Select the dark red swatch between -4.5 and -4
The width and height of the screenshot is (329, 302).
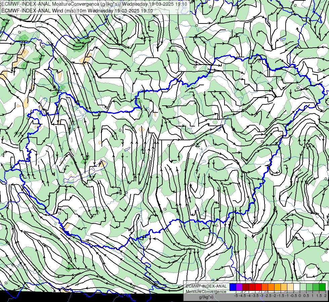(x=246, y=287)
